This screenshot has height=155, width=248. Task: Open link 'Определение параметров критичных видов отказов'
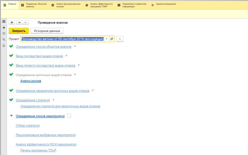tap(53, 91)
